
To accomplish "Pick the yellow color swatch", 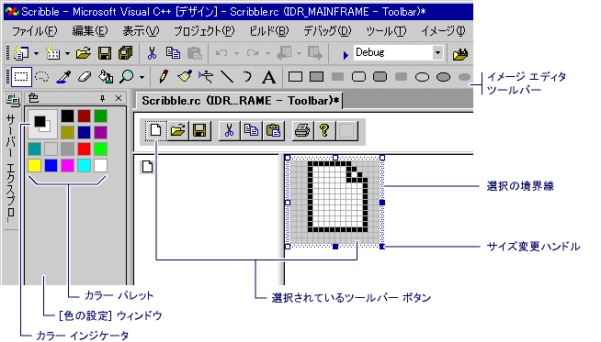I will [35, 166].
